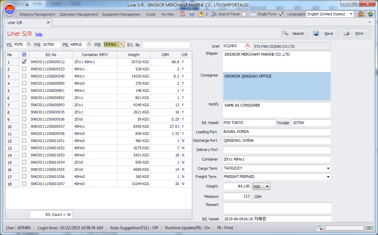Select row with B/L SNKO011150601051
Image resolution: width=378 pixels, height=235 pixels.
click(99, 141)
